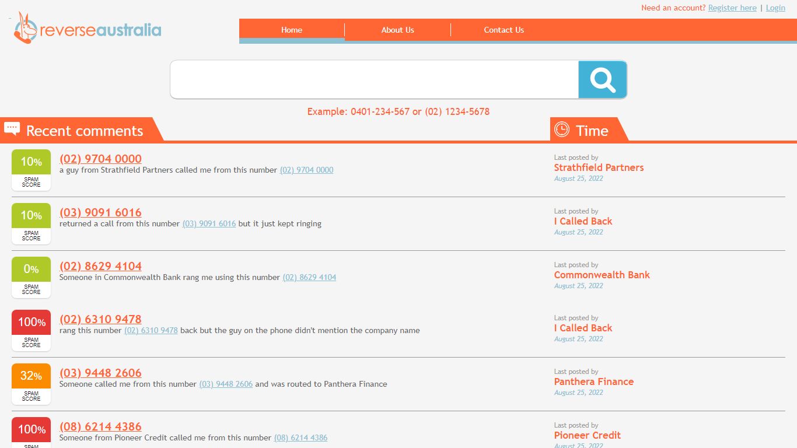
Task: Click the Recent comments heading
Action: [85, 131]
